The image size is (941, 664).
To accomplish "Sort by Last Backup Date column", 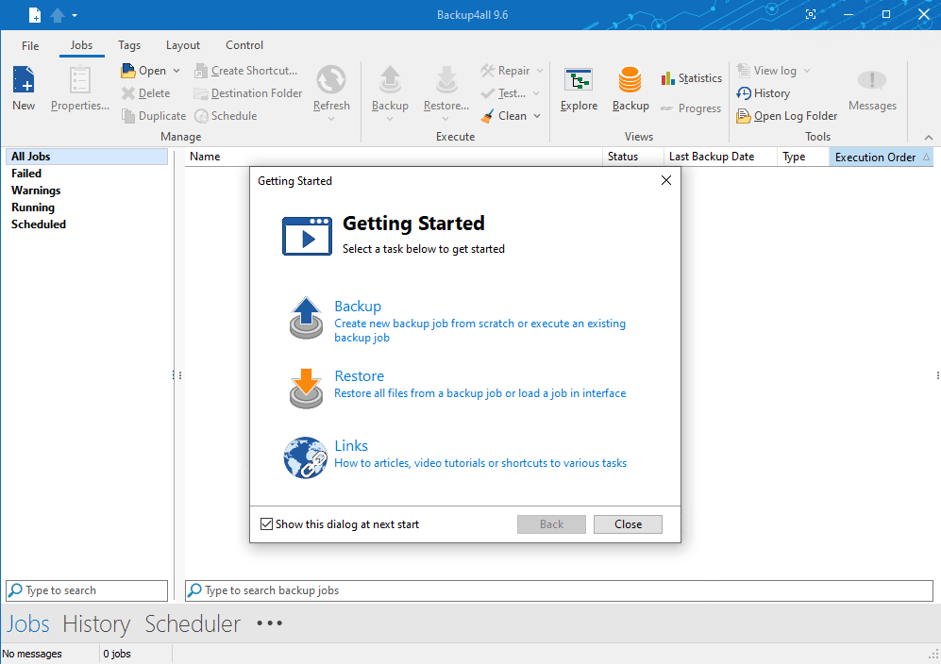I will pos(720,157).
